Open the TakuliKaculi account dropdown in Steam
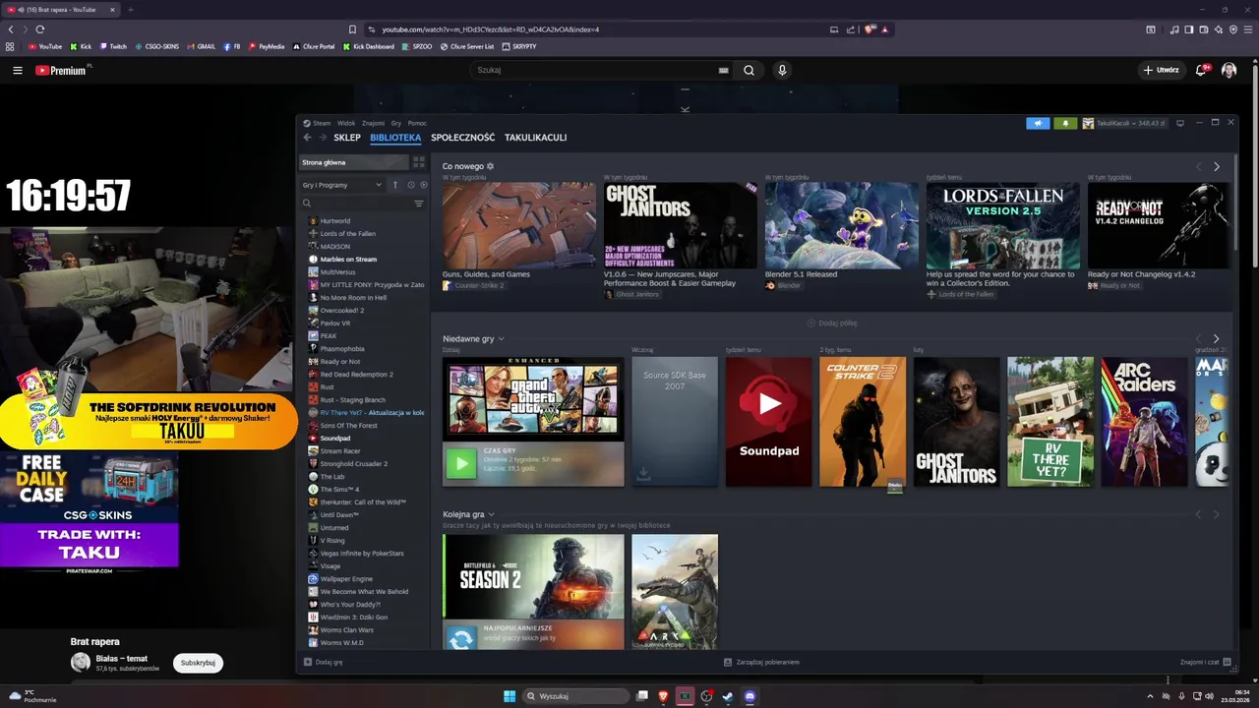The image size is (1259, 708). tap(1124, 123)
